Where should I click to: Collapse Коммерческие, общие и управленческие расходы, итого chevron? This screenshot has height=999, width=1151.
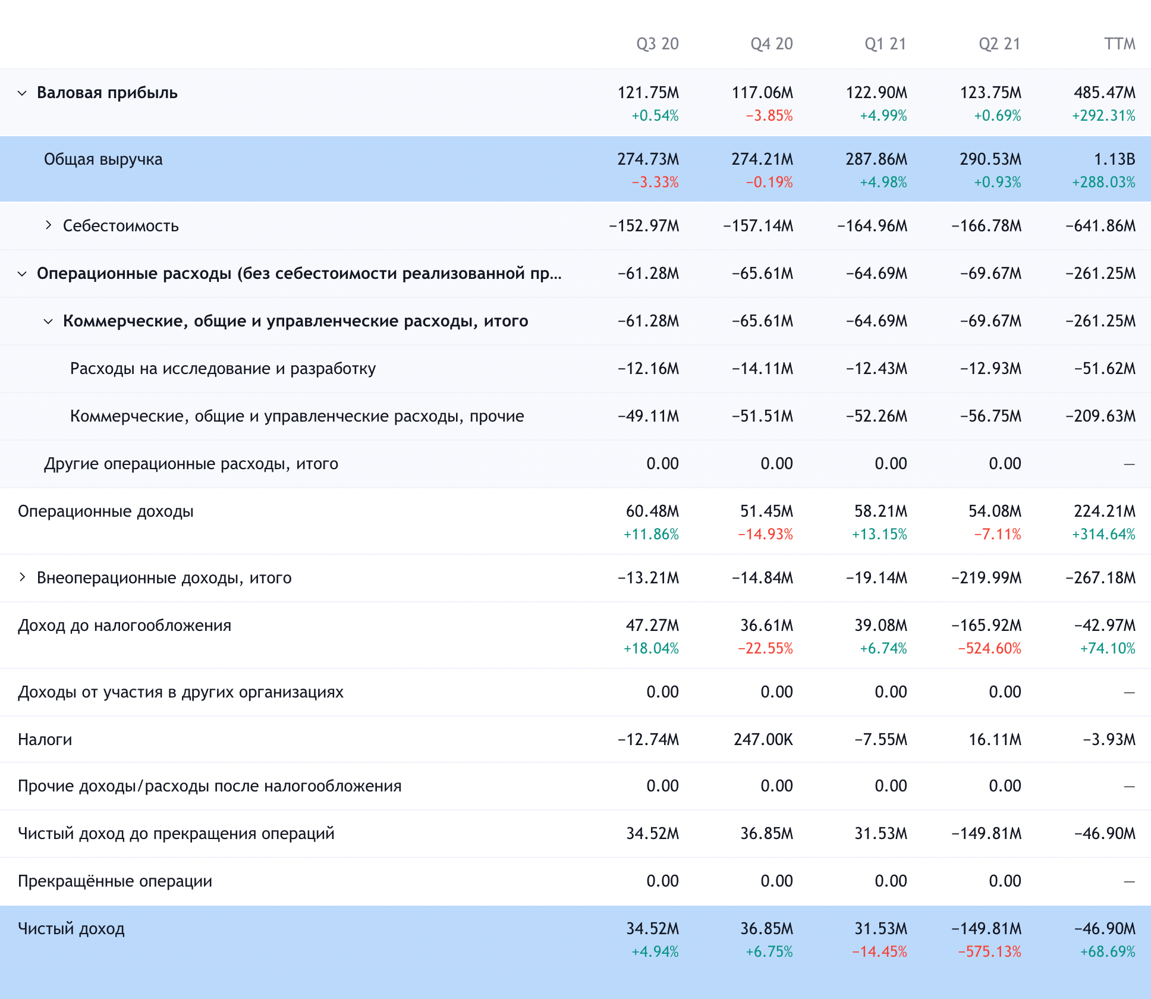coord(48,321)
